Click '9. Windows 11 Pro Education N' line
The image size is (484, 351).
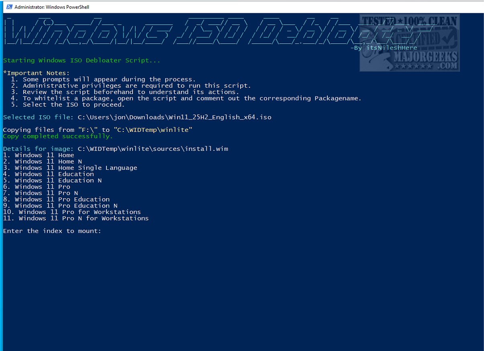pyautogui.click(x=60, y=205)
